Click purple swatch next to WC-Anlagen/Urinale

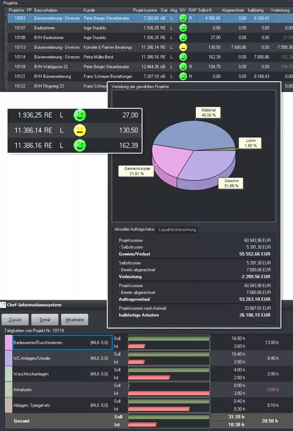pos(8,358)
